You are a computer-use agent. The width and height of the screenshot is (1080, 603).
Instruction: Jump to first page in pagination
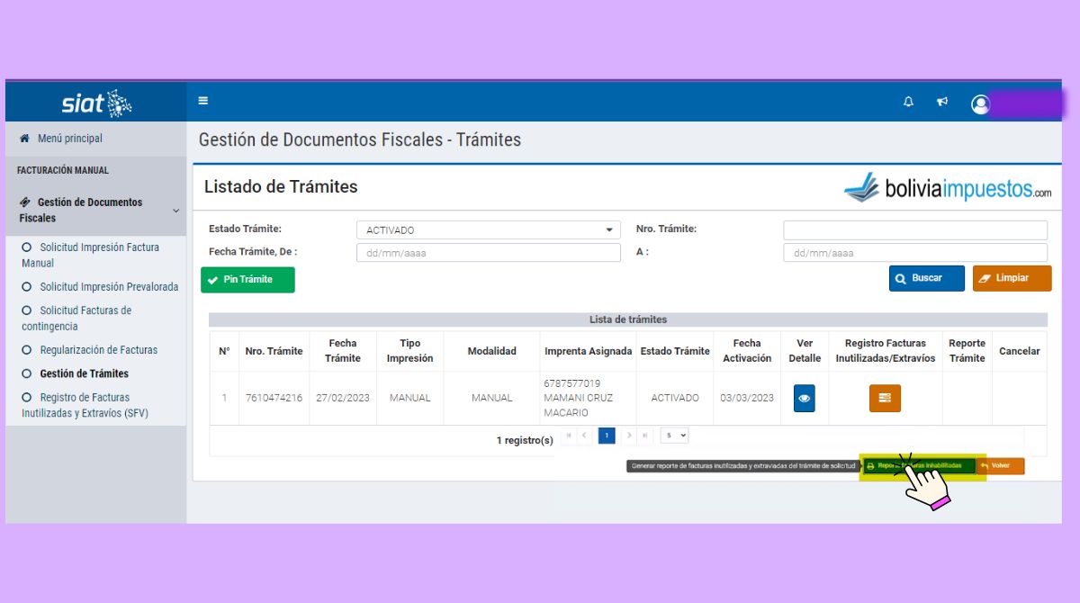tap(569, 436)
